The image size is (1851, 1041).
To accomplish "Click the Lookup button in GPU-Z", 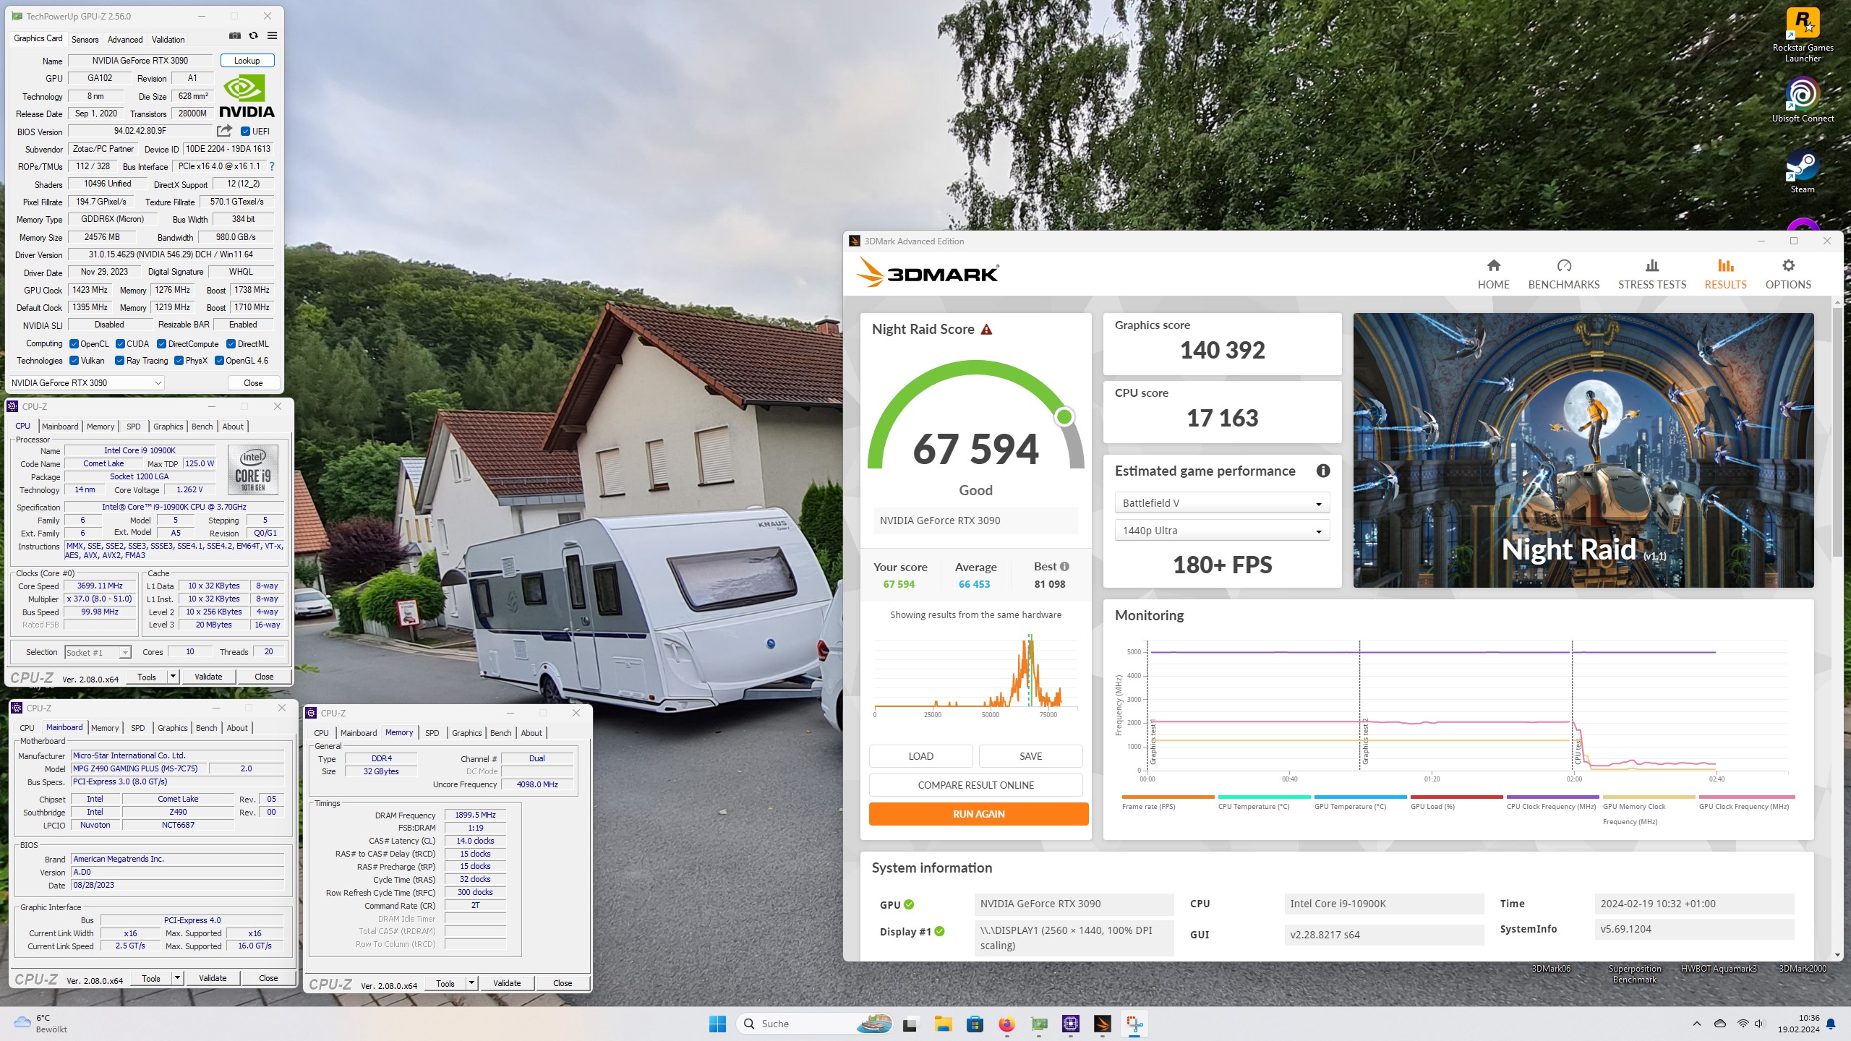I will (x=247, y=61).
